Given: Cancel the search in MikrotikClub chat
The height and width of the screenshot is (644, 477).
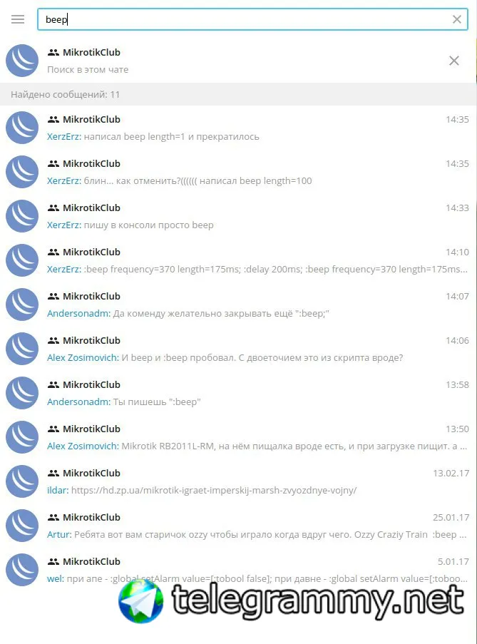Looking at the screenshot, I should pos(453,61).
